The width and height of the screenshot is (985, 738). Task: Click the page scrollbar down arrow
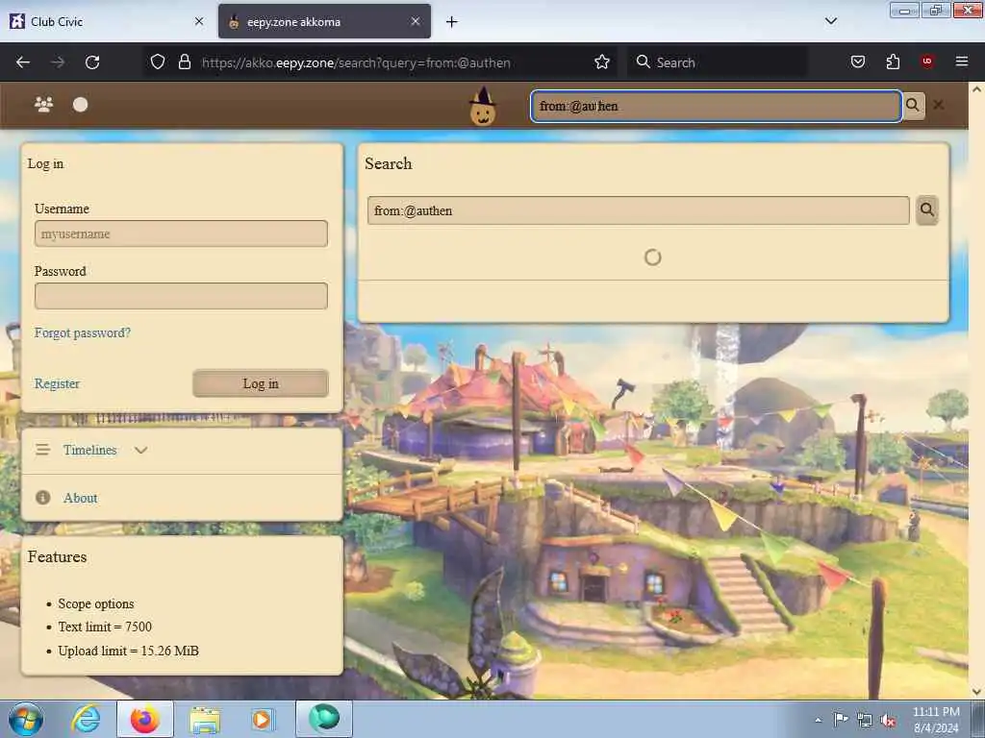976,692
